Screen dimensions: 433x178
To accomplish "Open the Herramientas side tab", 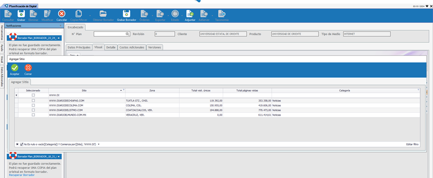I will pyautogui.click(x=2, y=33).
